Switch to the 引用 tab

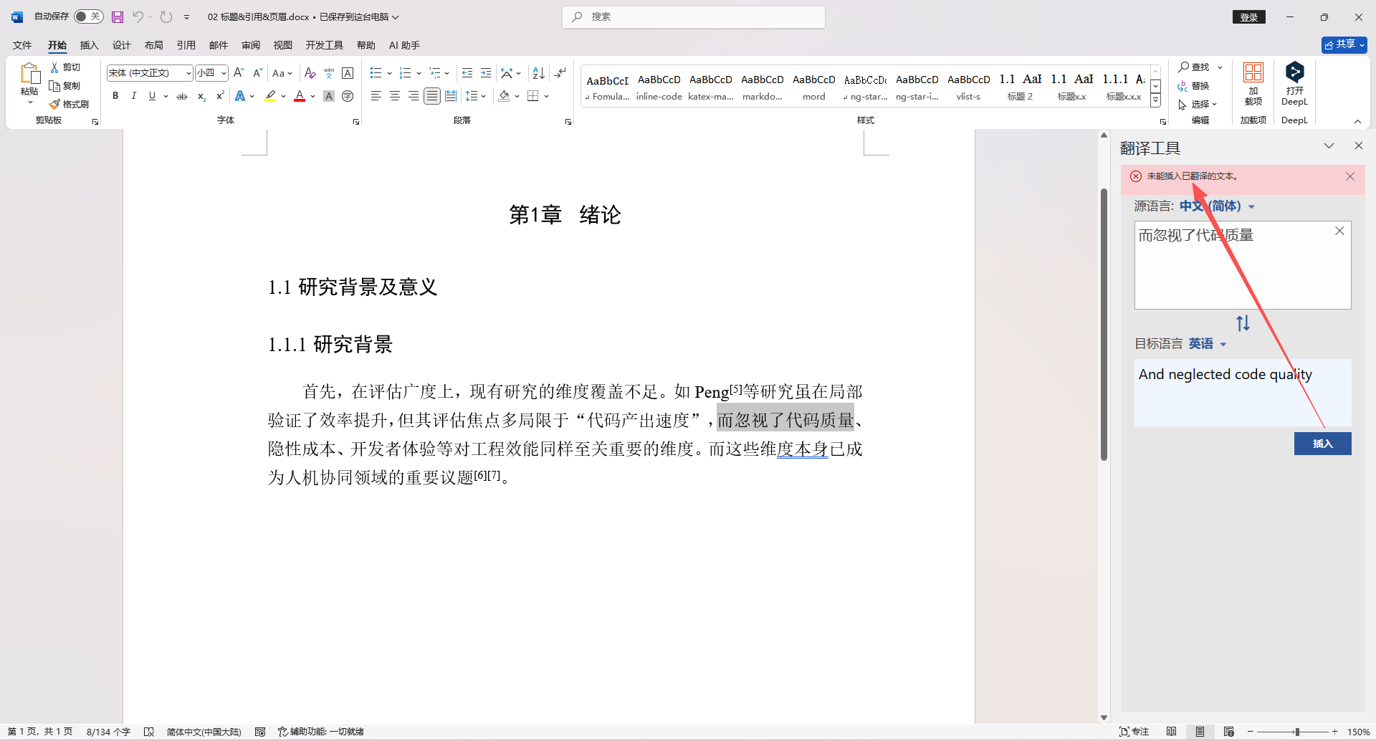[x=186, y=45]
